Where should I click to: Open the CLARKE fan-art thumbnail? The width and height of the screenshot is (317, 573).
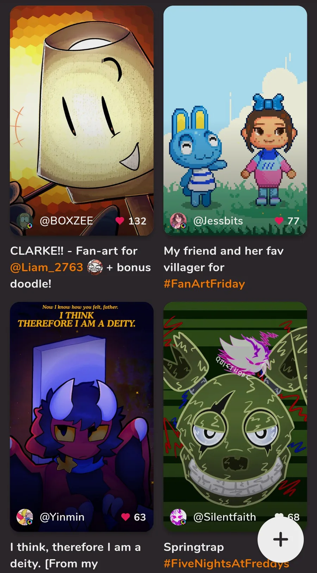tap(82, 121)
